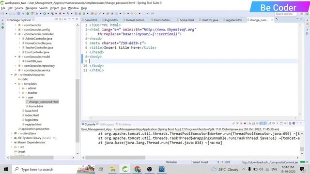Open Window menu
Image resolution: width=310 pixels, height=174 pixels.
(x=73, y=8)
